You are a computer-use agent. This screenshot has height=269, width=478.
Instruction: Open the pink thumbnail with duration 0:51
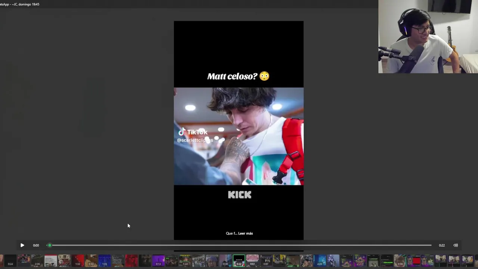pos(252,260)
